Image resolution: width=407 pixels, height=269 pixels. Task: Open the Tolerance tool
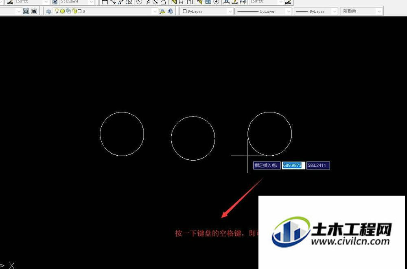(208, 2)
